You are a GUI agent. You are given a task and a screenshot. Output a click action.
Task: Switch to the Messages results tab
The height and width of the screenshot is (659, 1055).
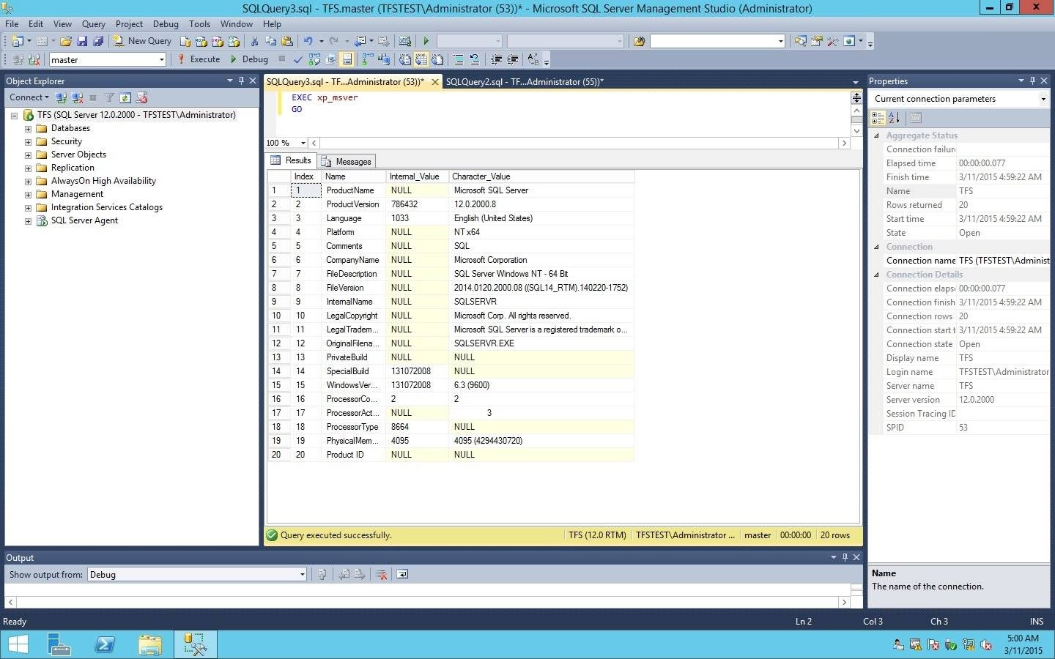347,161
